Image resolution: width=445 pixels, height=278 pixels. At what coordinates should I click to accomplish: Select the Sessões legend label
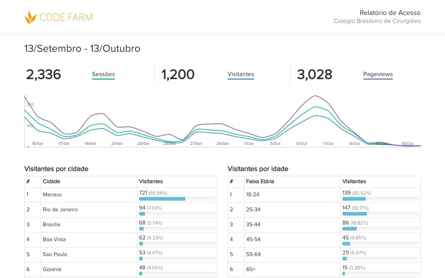(x=103, y=74)
